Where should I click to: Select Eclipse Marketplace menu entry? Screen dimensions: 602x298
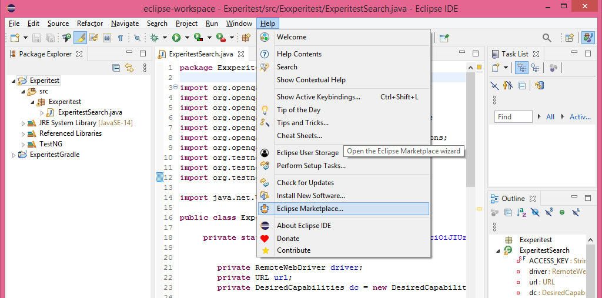pos(343,209)
